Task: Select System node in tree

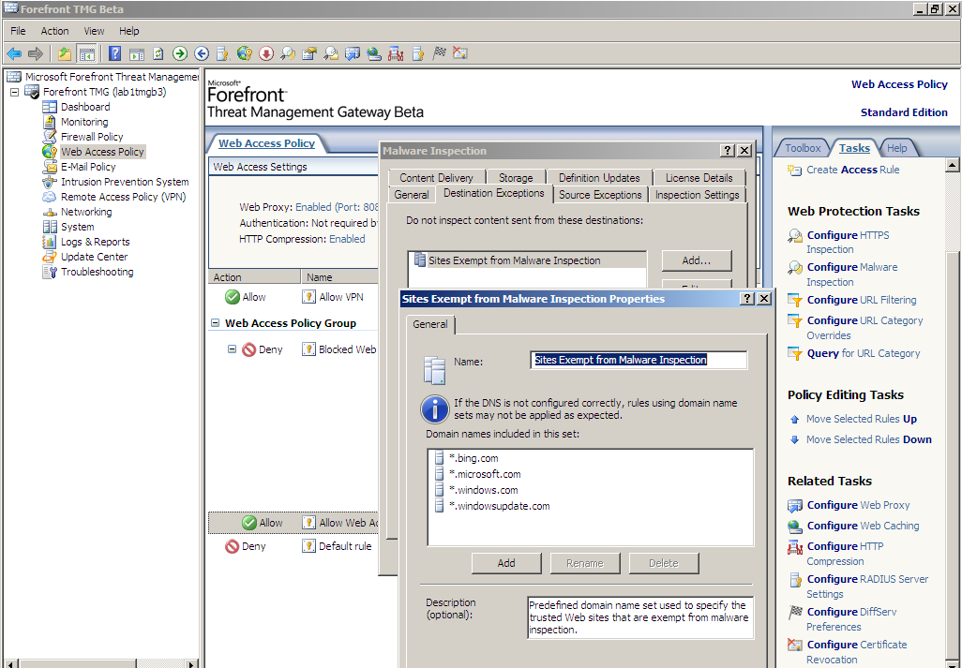Action: [77, 227]
